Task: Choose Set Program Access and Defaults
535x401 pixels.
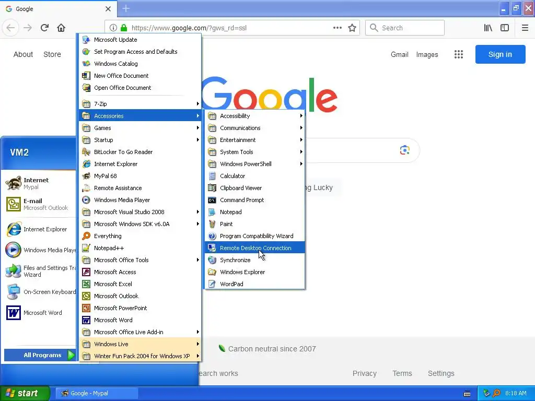Action: pos(140,52)
